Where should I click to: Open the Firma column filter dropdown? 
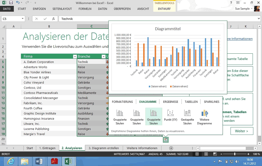pos(75,57)
